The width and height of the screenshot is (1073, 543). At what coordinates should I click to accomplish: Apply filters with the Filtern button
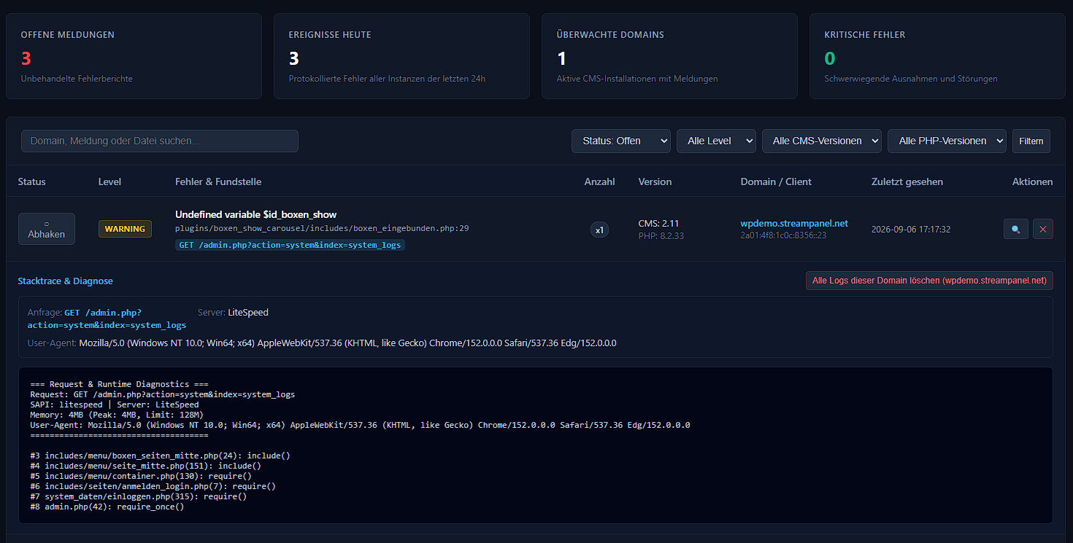click(1031, 141)
